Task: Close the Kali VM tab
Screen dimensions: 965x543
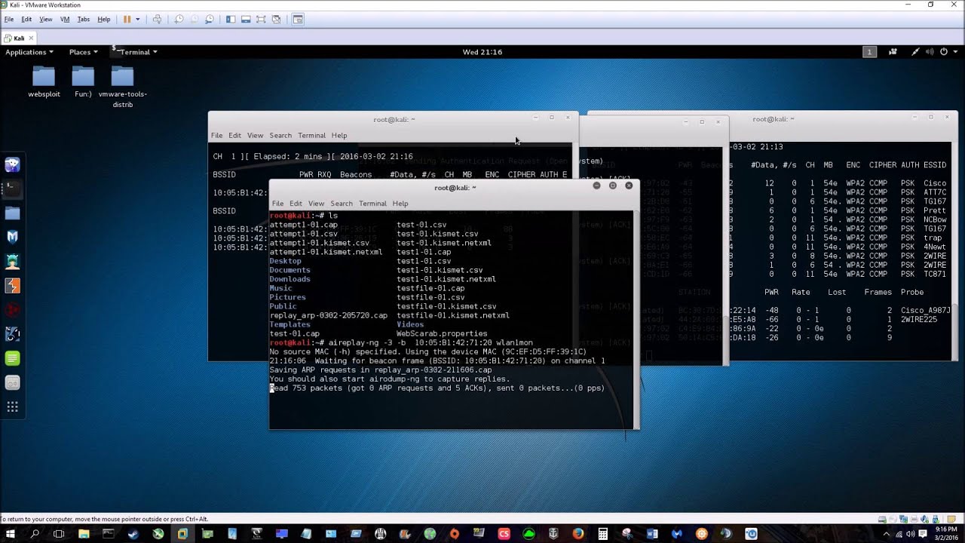Action: coord(30,38)
